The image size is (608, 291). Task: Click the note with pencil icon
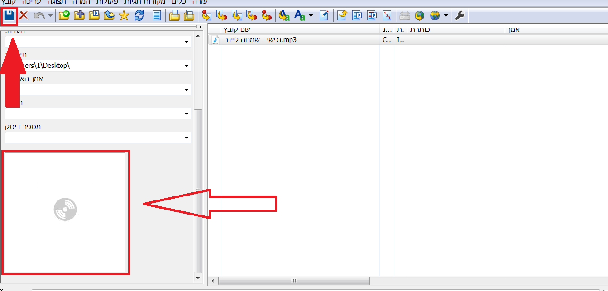pyautogui.click(x=324, y=16)
